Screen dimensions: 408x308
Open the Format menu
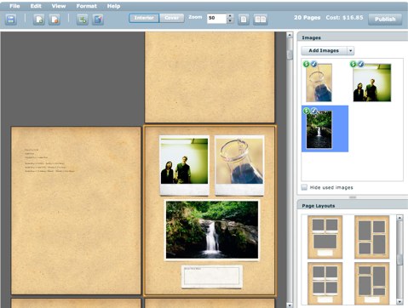point(86,6)
